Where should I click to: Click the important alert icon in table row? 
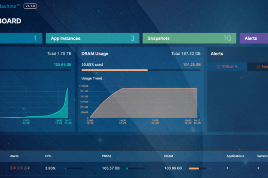pyautogui.click(x=18, y=168)
